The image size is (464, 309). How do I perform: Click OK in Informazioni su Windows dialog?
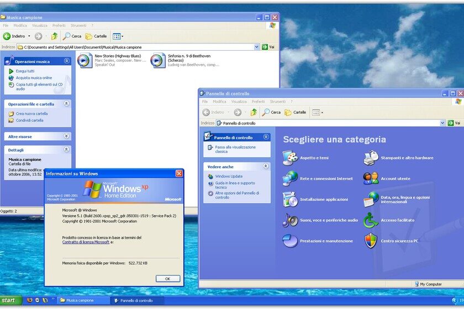(168, 279)
